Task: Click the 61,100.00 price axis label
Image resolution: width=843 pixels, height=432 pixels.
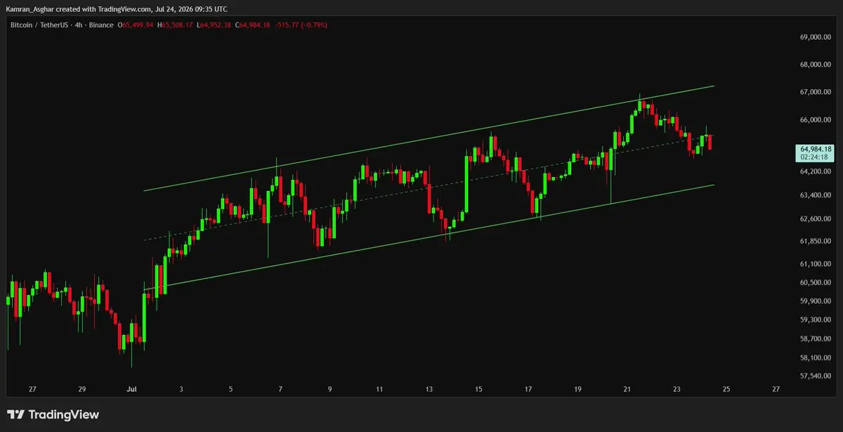Action: pyautogui.click(x=816, y=264)
